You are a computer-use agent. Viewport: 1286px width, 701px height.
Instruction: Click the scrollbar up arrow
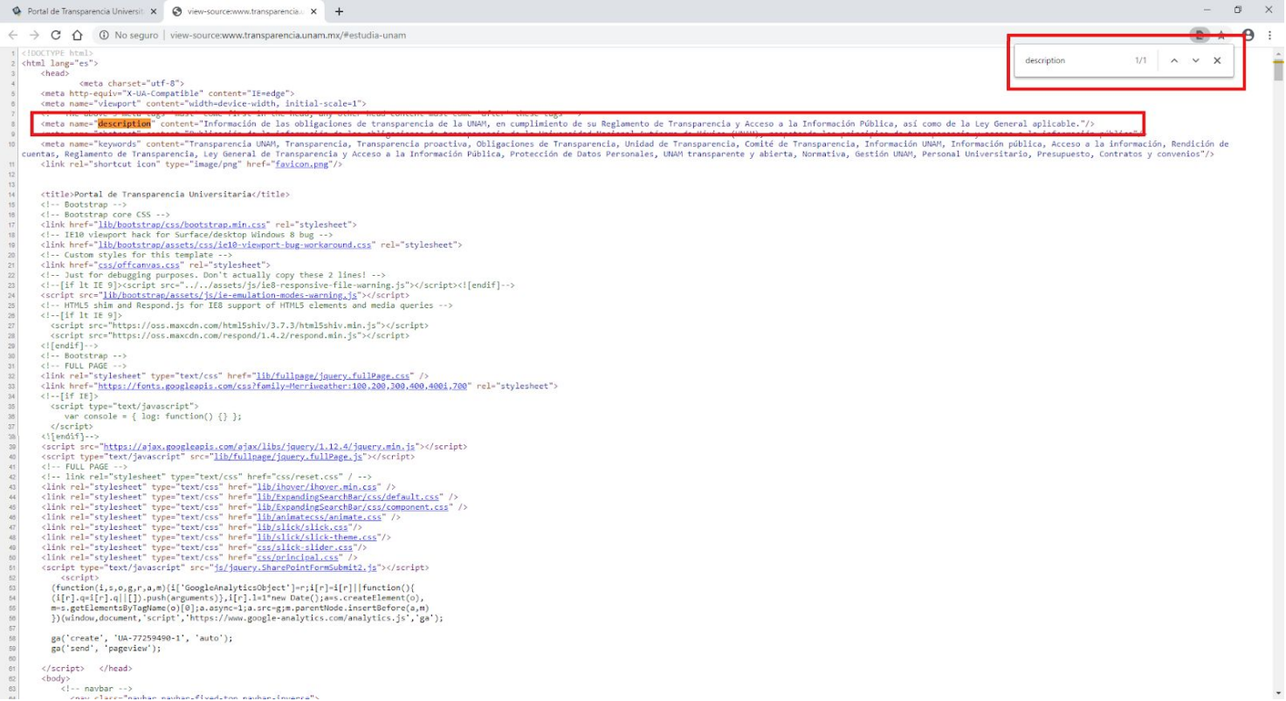[x=1279, y=55]
